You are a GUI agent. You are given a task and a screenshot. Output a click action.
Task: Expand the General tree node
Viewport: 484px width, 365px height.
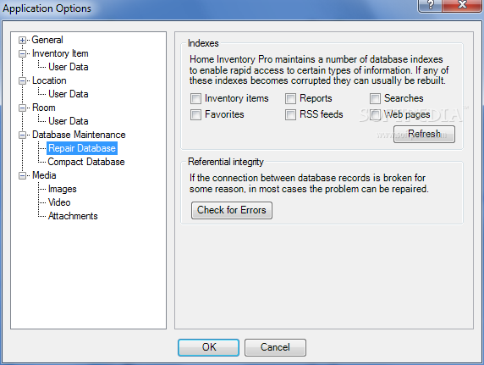[22, 40]
